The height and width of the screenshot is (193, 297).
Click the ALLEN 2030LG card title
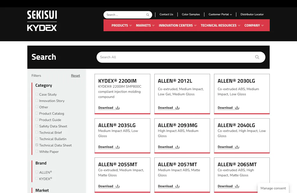point(236,81)
